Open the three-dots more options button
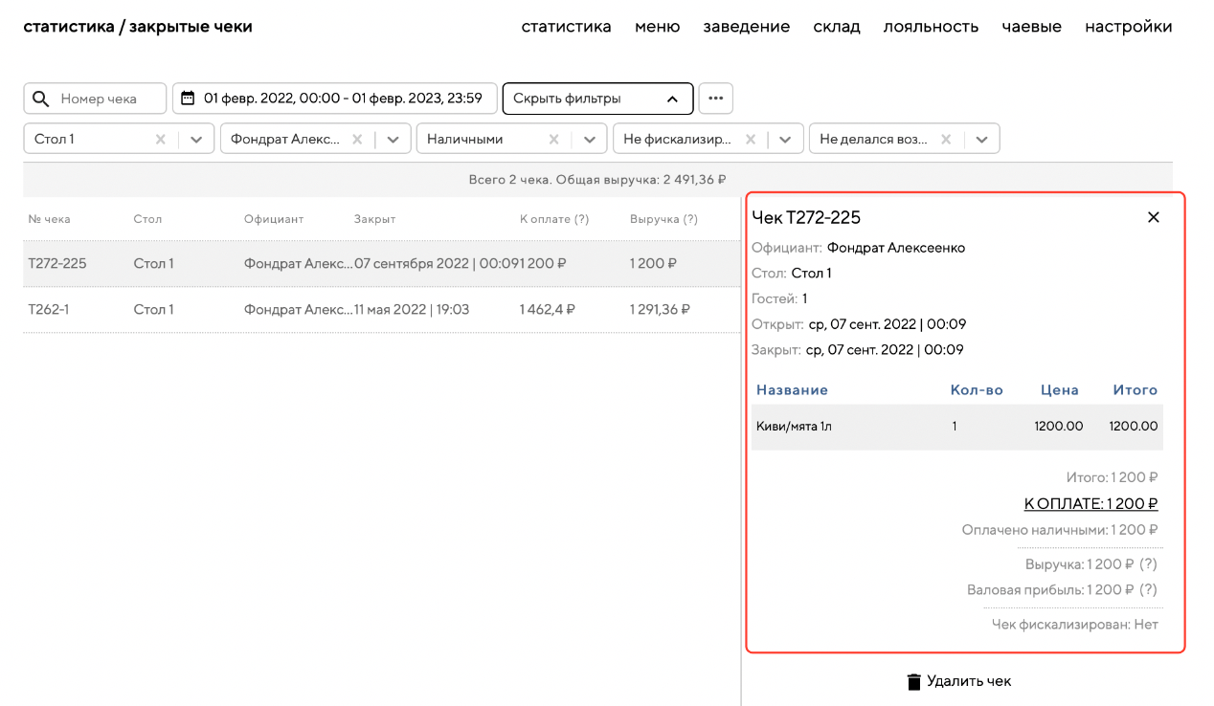 [715, 99]
